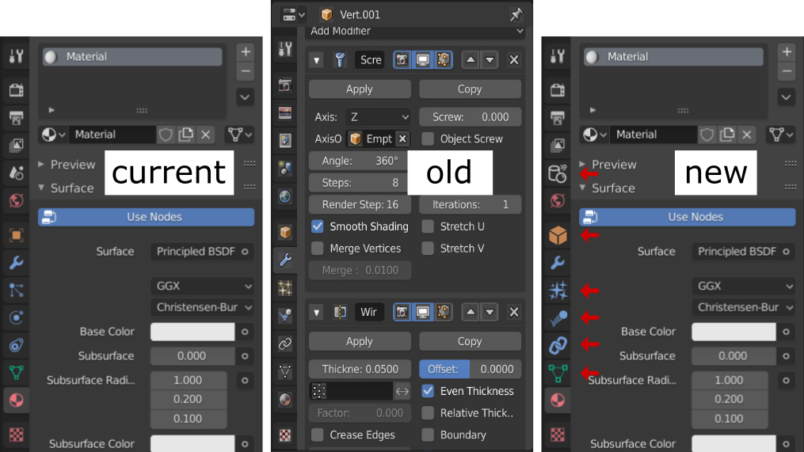Image resolution: width=804 pixels, height=452 pixels.
Task: Click Base Color swatch in new panel
Action: [734, 332]
